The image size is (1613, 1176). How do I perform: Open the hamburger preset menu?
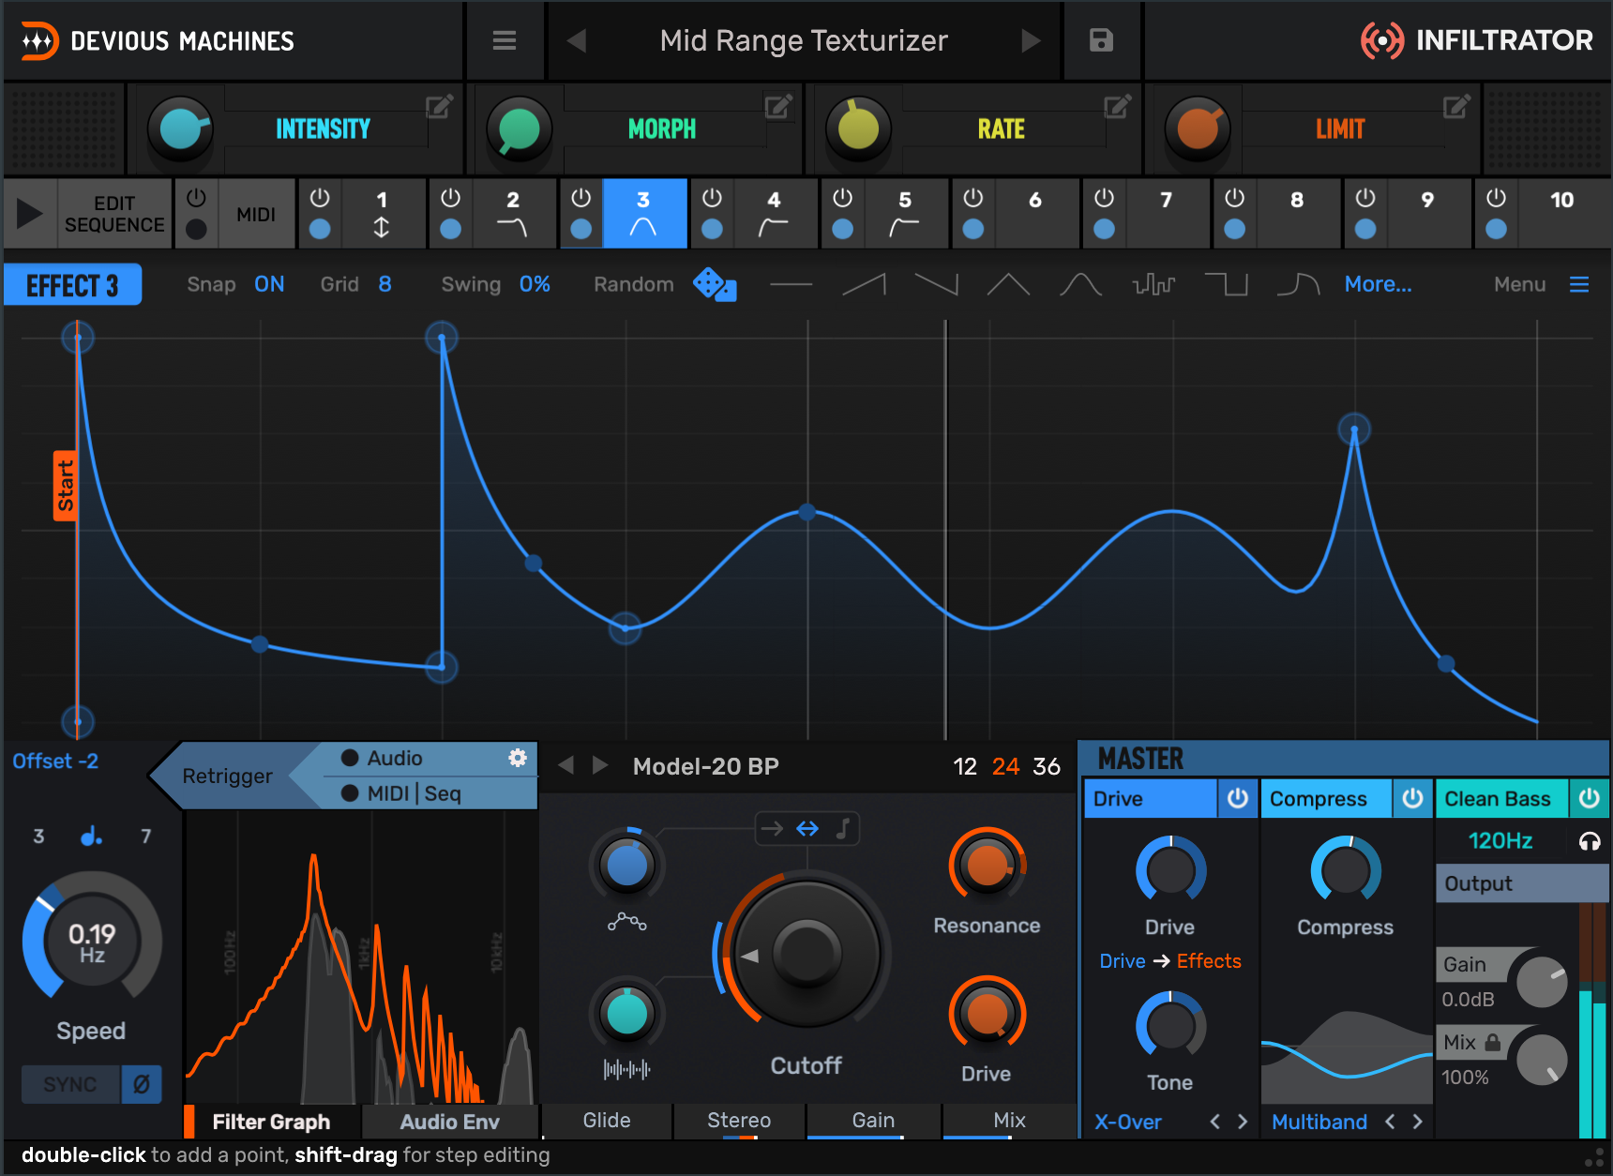tap(505, 40)
